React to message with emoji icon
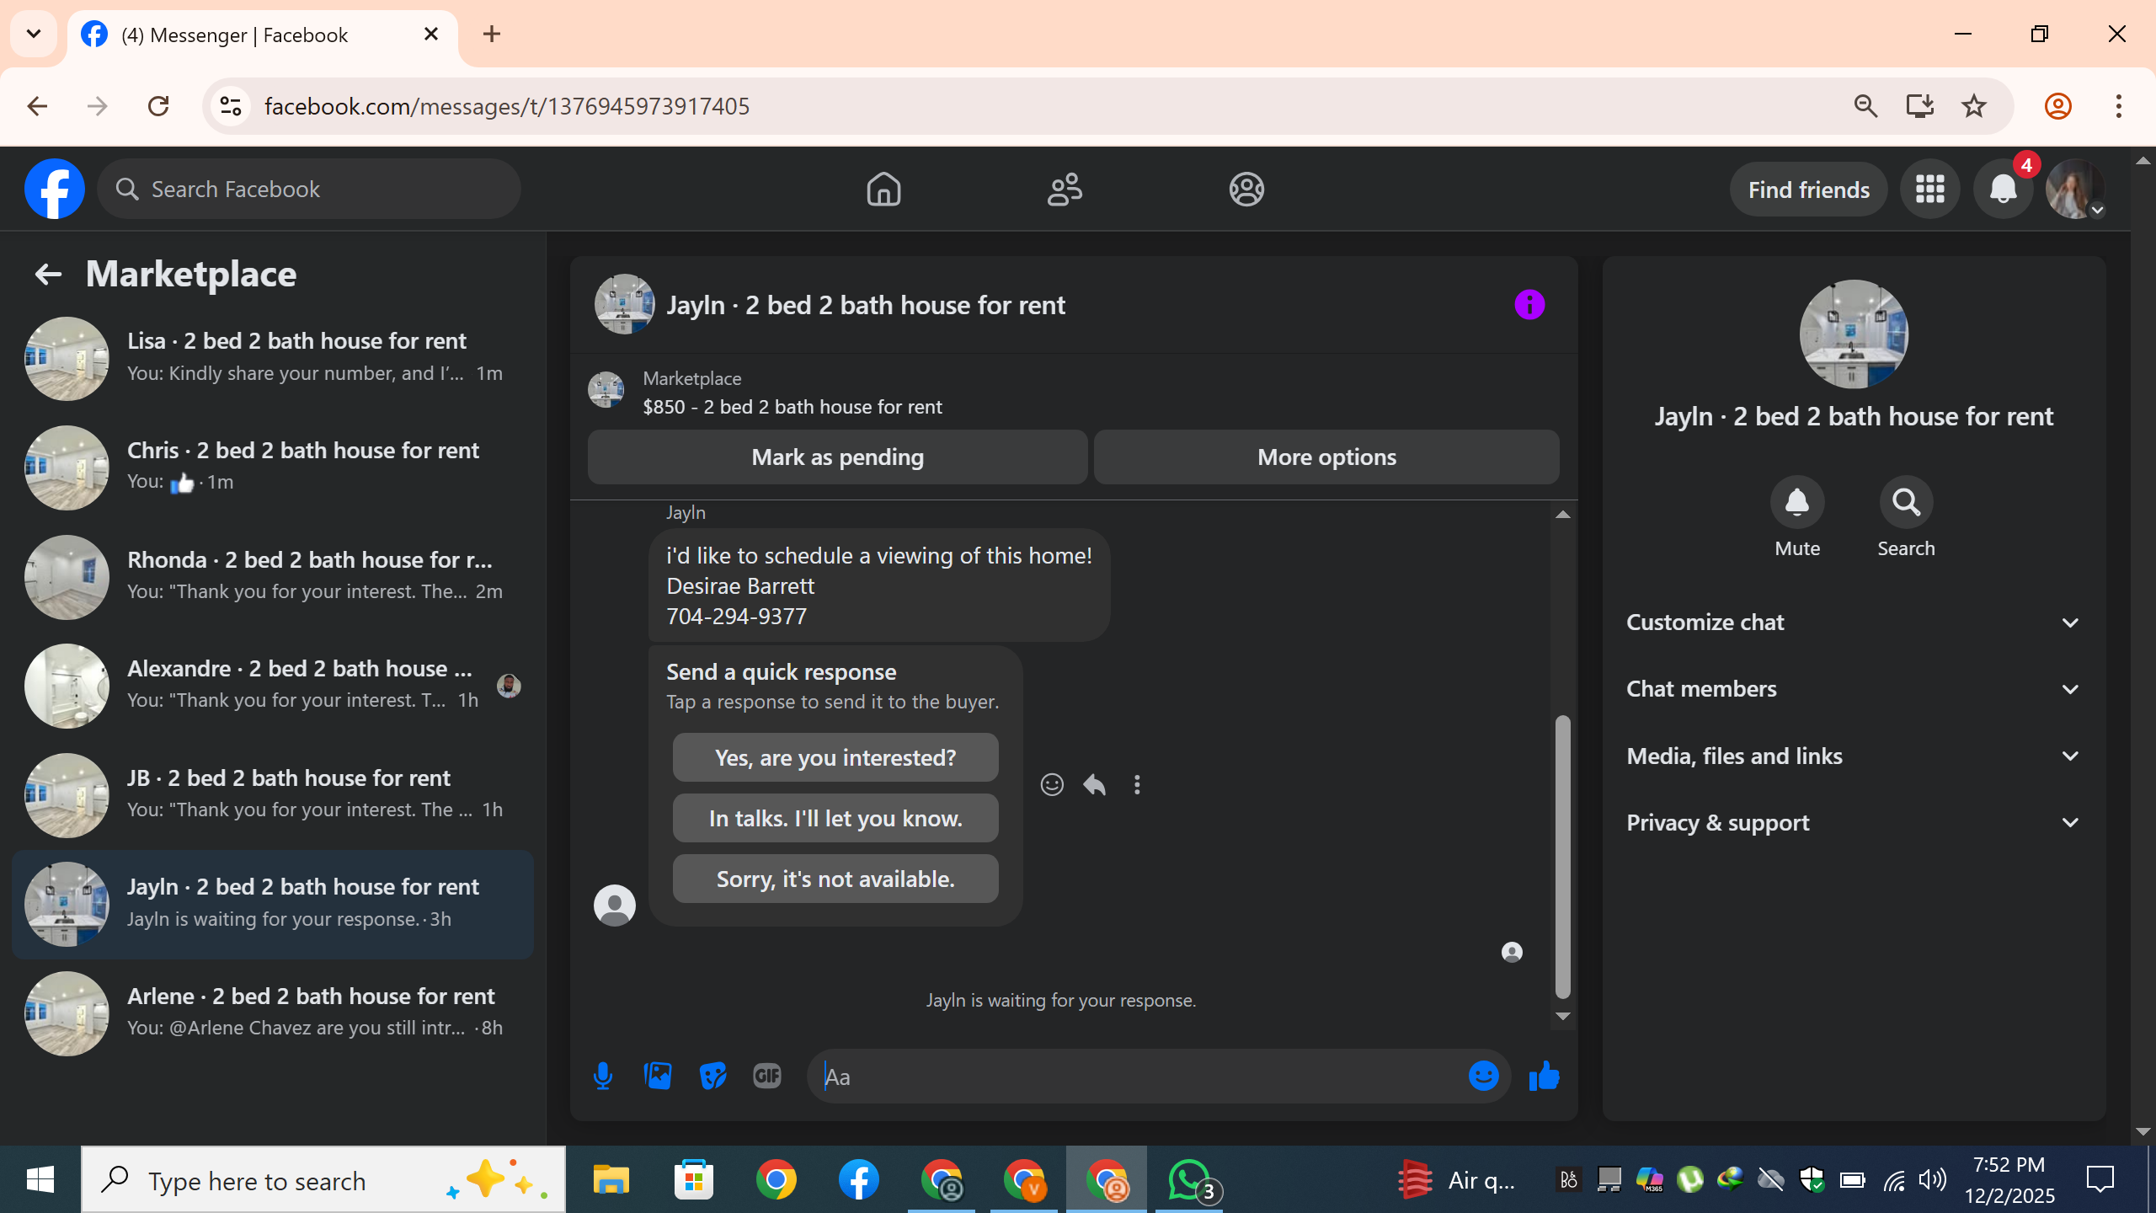Screen dimensions: 2156x1213 (x=1052, y=784)
